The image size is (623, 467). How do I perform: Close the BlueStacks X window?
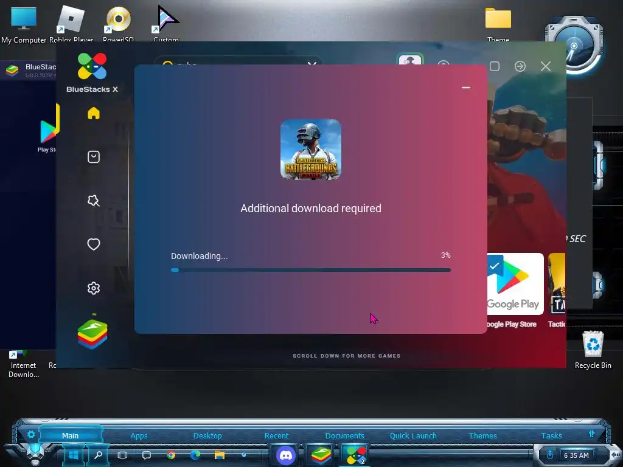coord(546,66)
